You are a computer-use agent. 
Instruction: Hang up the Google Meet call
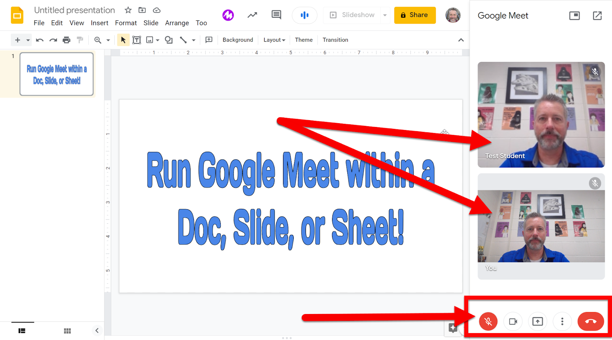591,321
